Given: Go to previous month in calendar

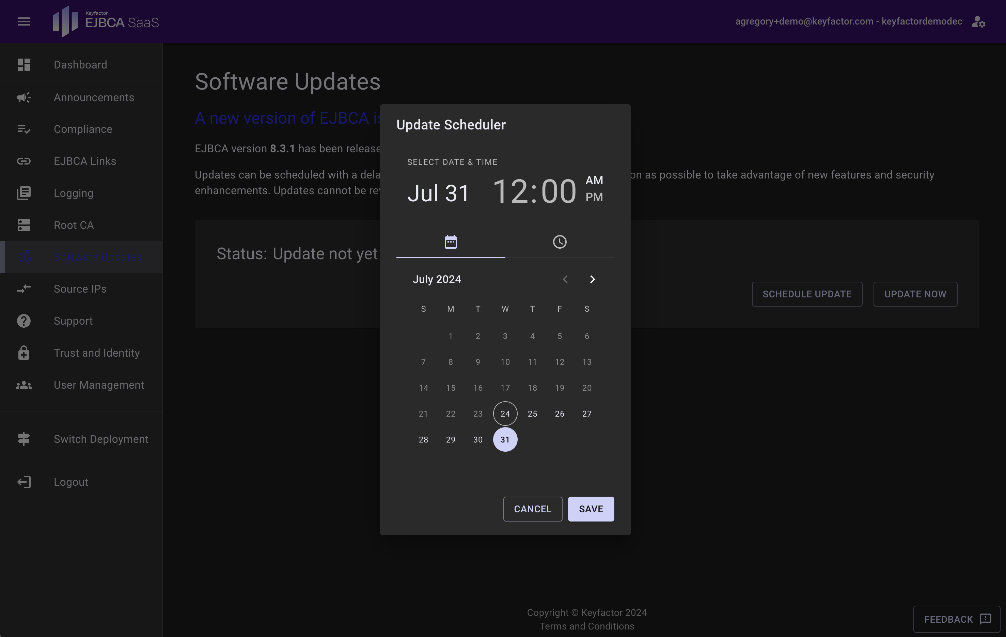Looking at the screenshot, I should [x=565, y=279].
